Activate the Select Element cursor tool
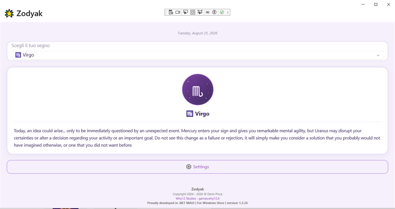This screenshot has height=209, width=395. [x=185, y=12]
